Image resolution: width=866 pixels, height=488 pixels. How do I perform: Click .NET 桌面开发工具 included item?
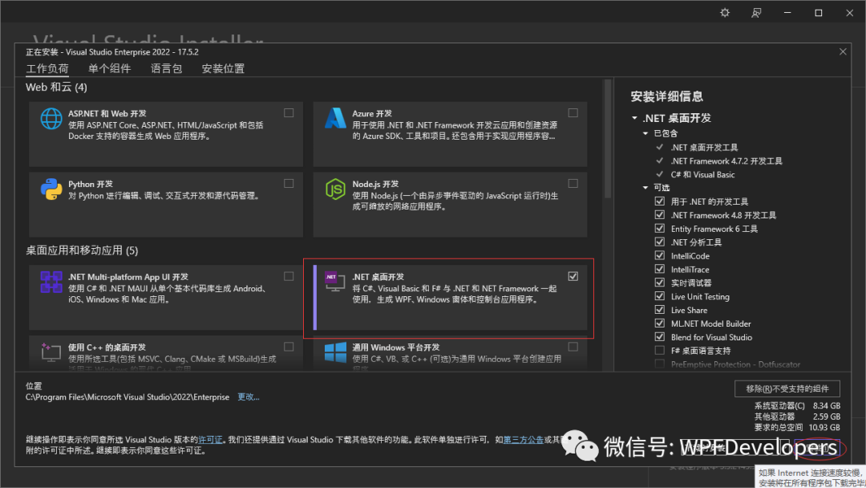704,148
